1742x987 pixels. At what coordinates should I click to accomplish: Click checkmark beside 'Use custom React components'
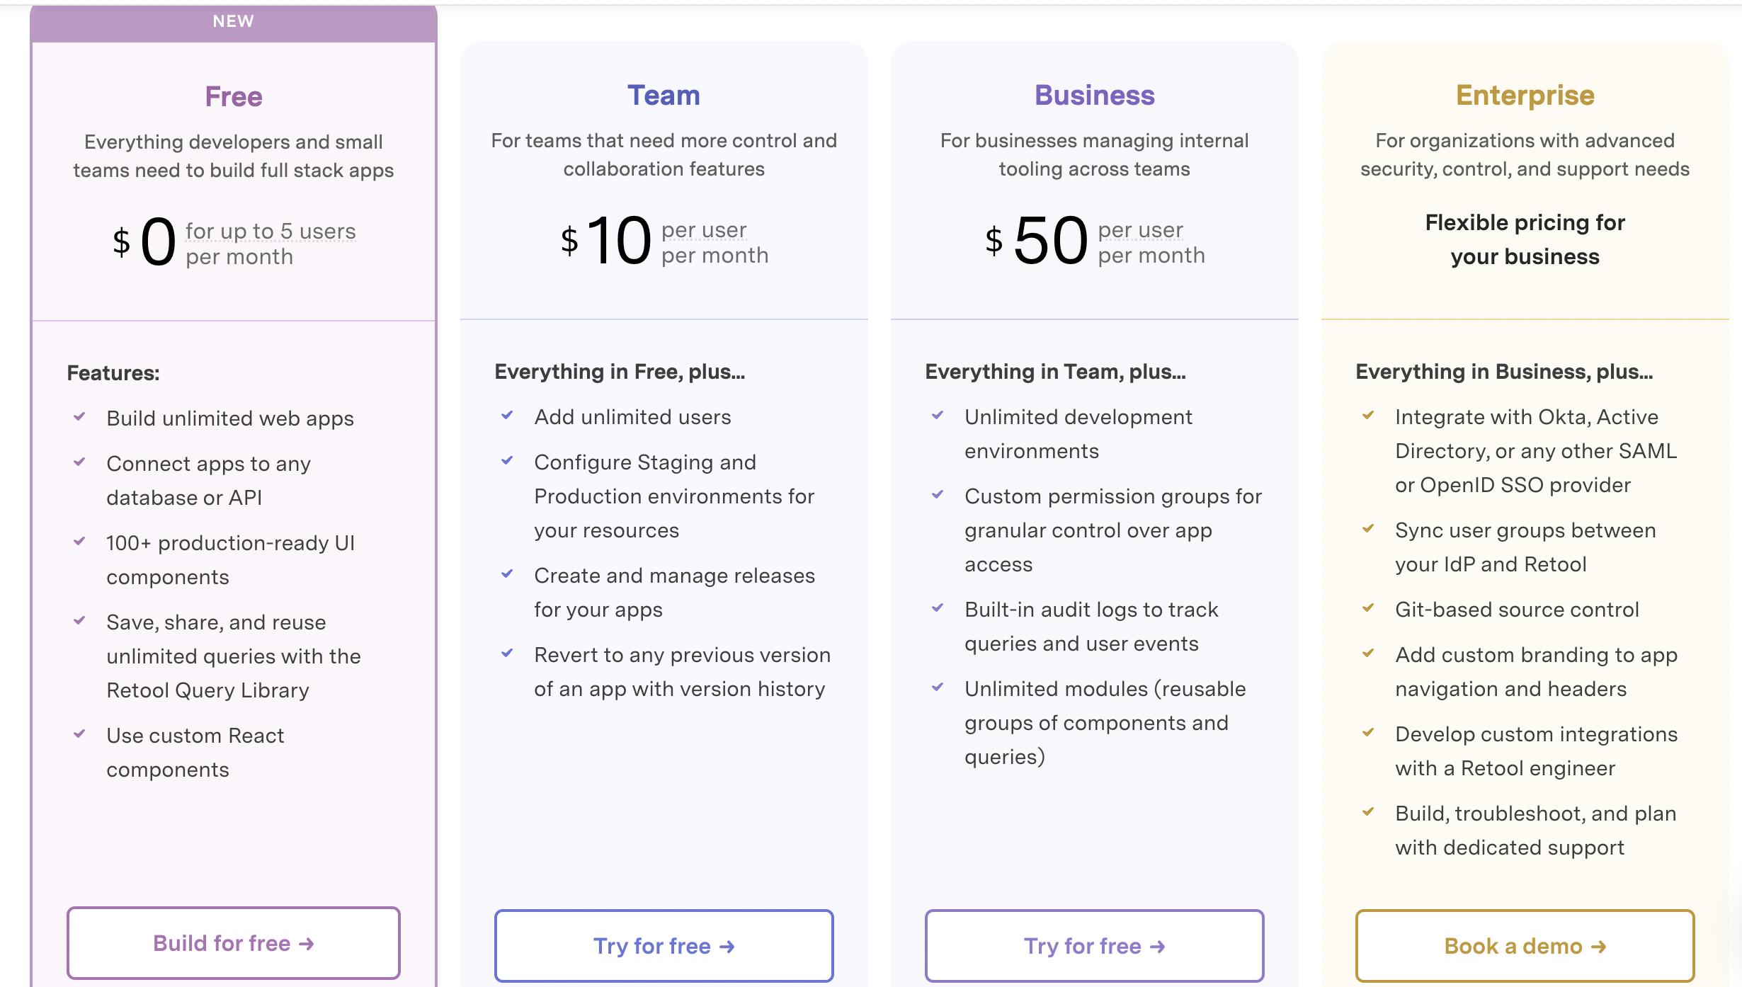[x=80, y=734]
